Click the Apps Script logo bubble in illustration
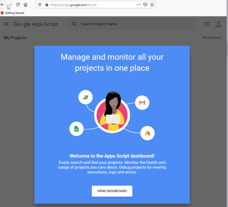This screenshot has width=228, height=207. coord(85,97)
